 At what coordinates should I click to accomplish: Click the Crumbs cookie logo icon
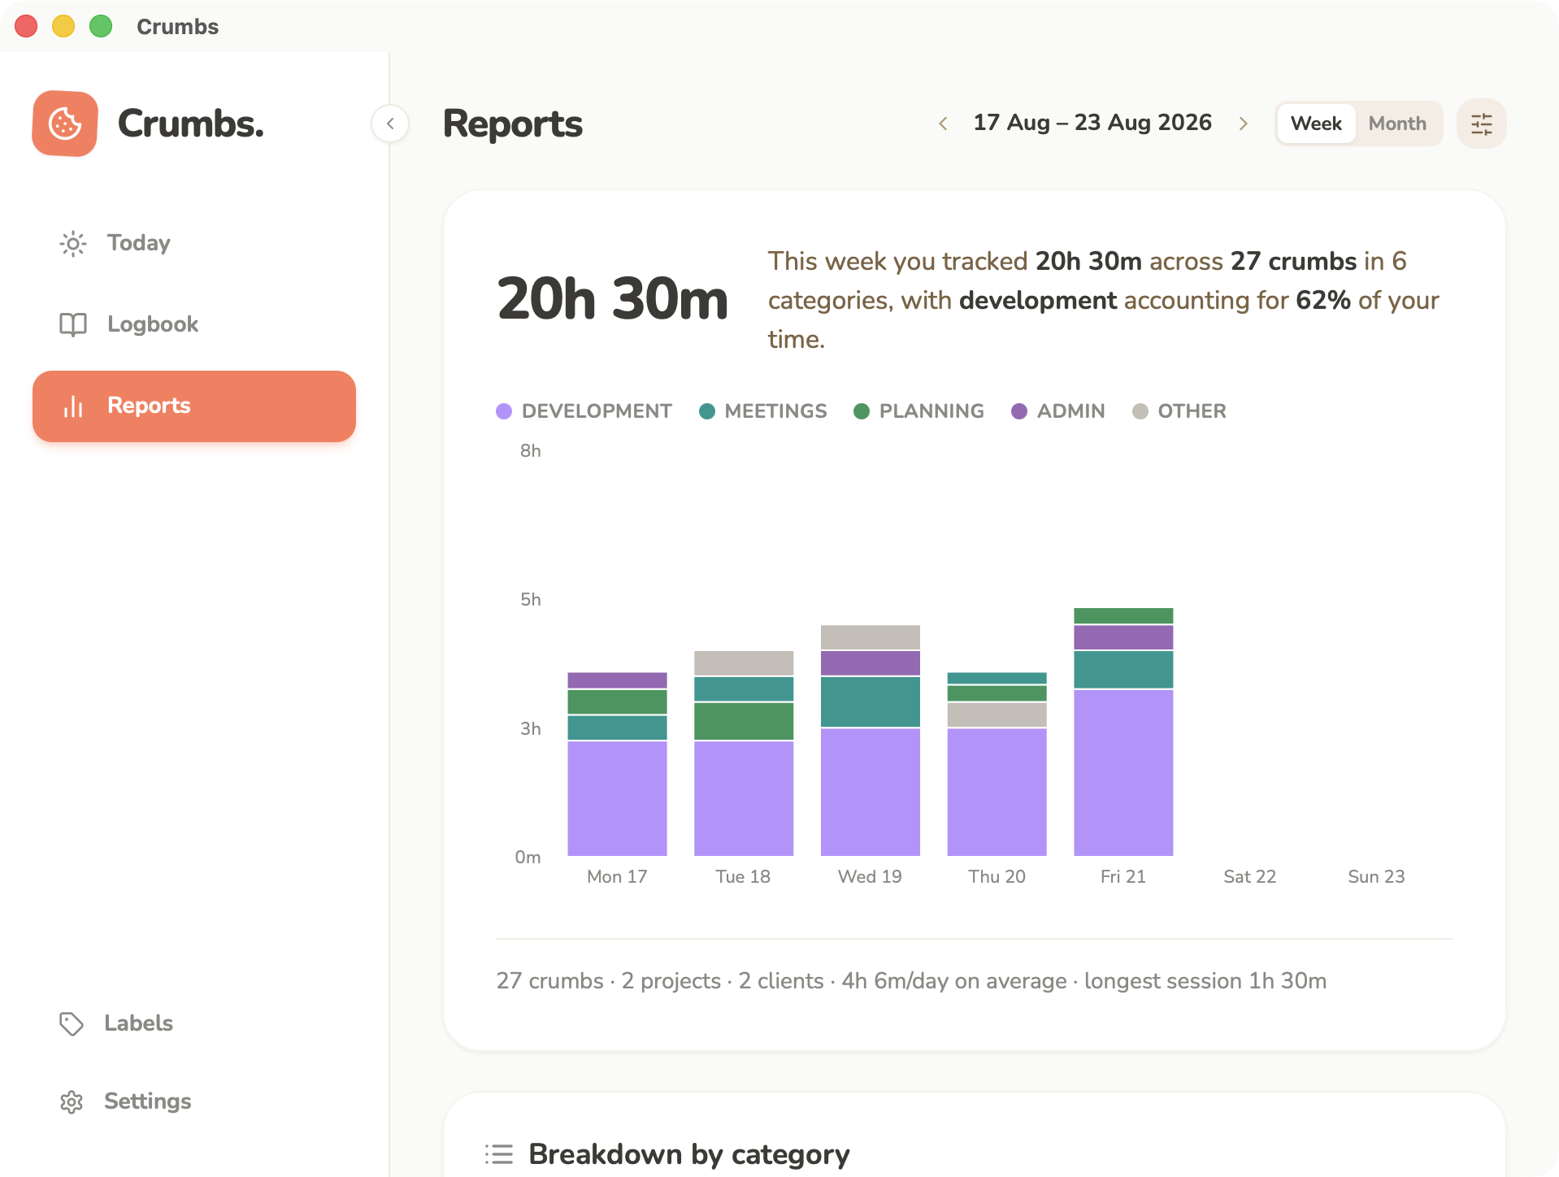65,124
